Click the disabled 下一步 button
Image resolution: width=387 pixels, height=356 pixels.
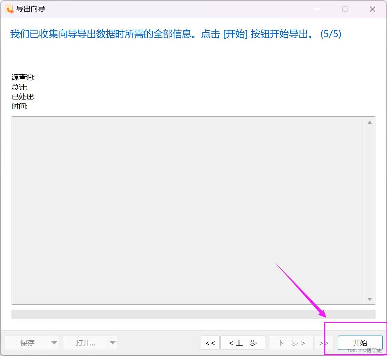tap(291, 343)
